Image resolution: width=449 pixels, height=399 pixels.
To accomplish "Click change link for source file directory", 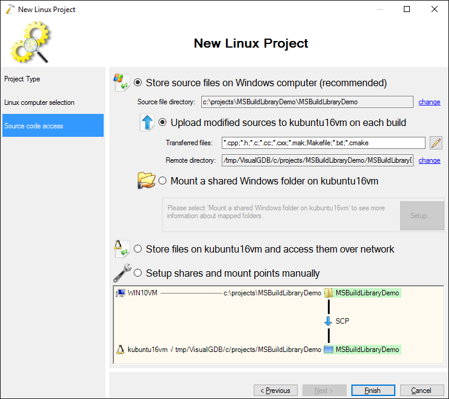I will coord(429,102).
